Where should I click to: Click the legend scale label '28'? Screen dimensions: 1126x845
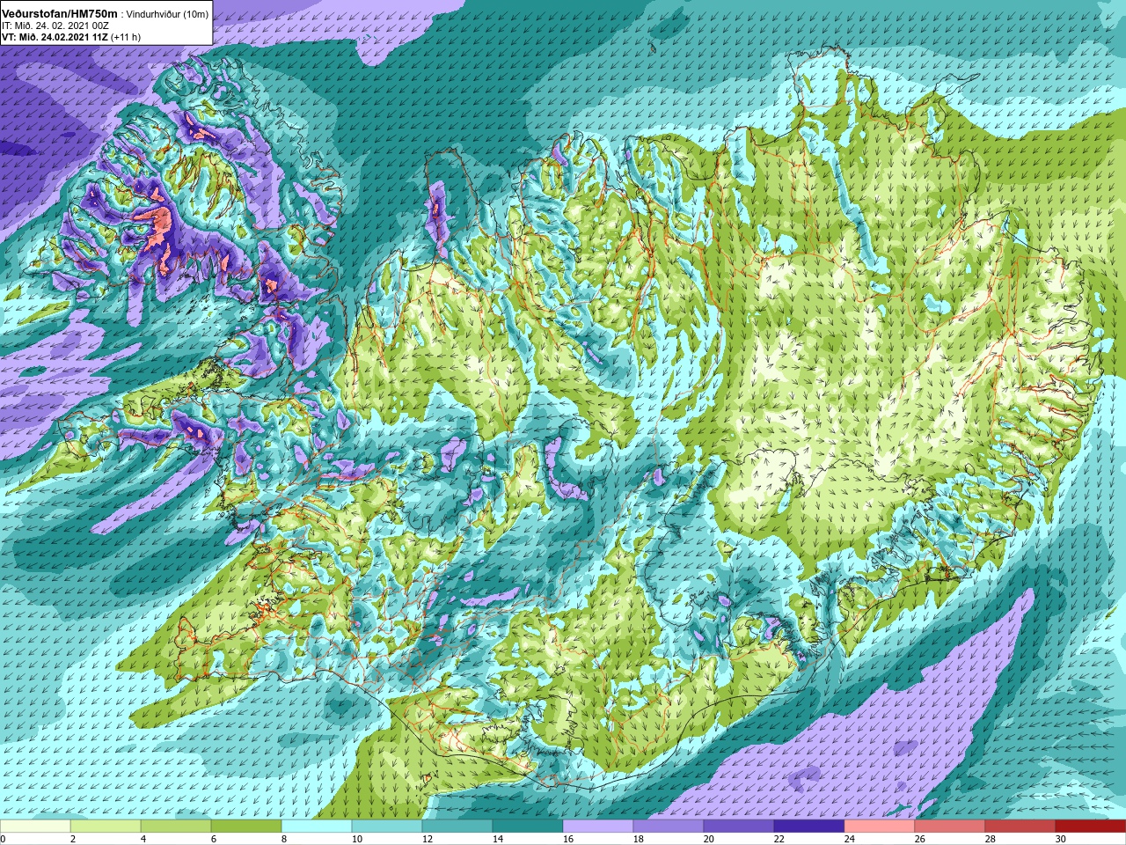pos(990,840)
